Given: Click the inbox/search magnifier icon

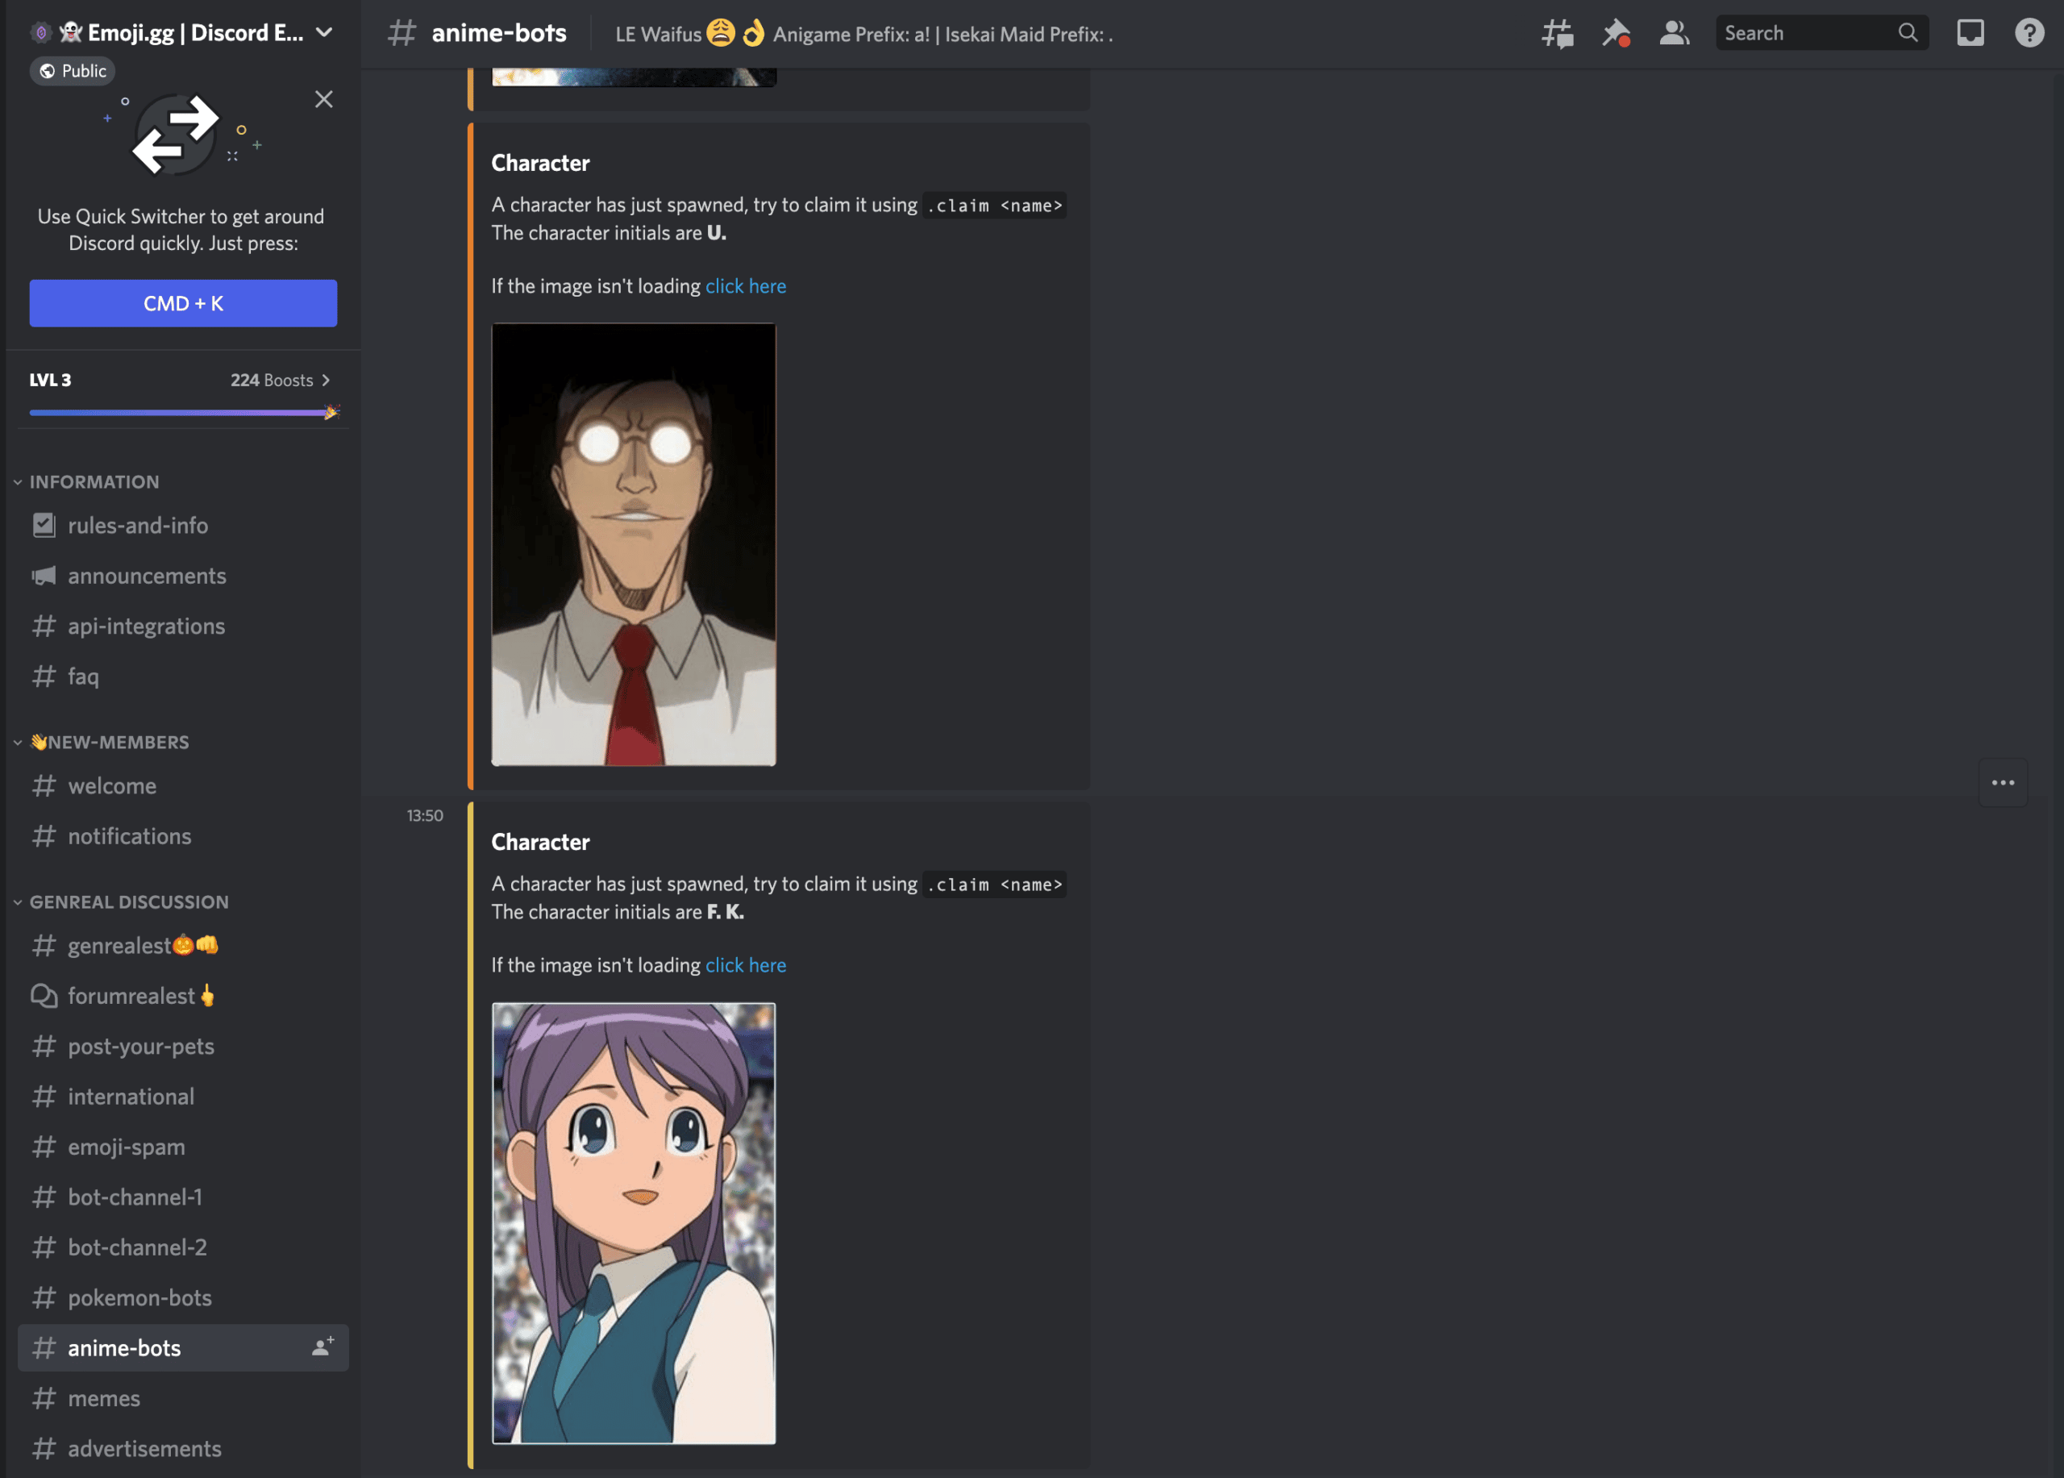Looking at the screenshot, I should (x=1906, y=32).
